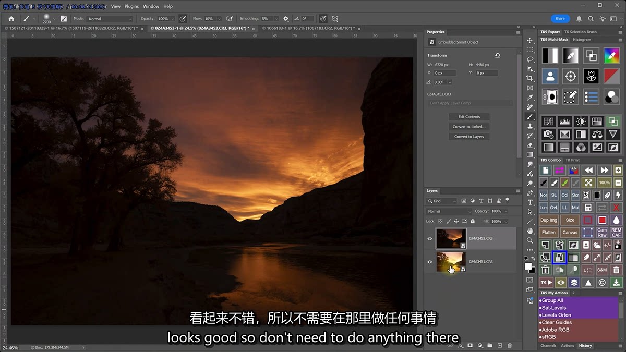This screenshot has height=352, width=626.
Task: Click the 0Z4A3453.CR3 layer thumbnail
Action: coord(451,238)
